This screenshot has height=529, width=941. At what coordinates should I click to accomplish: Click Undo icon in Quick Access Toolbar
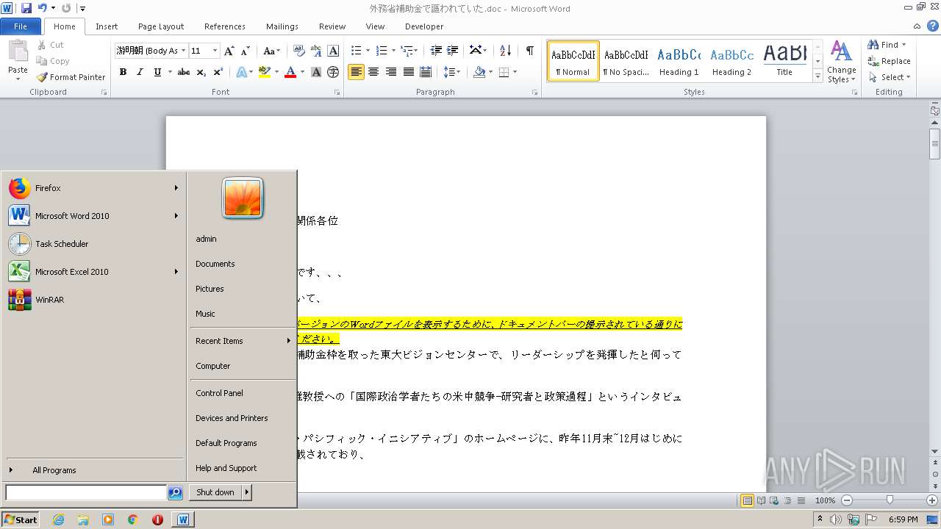42,8
